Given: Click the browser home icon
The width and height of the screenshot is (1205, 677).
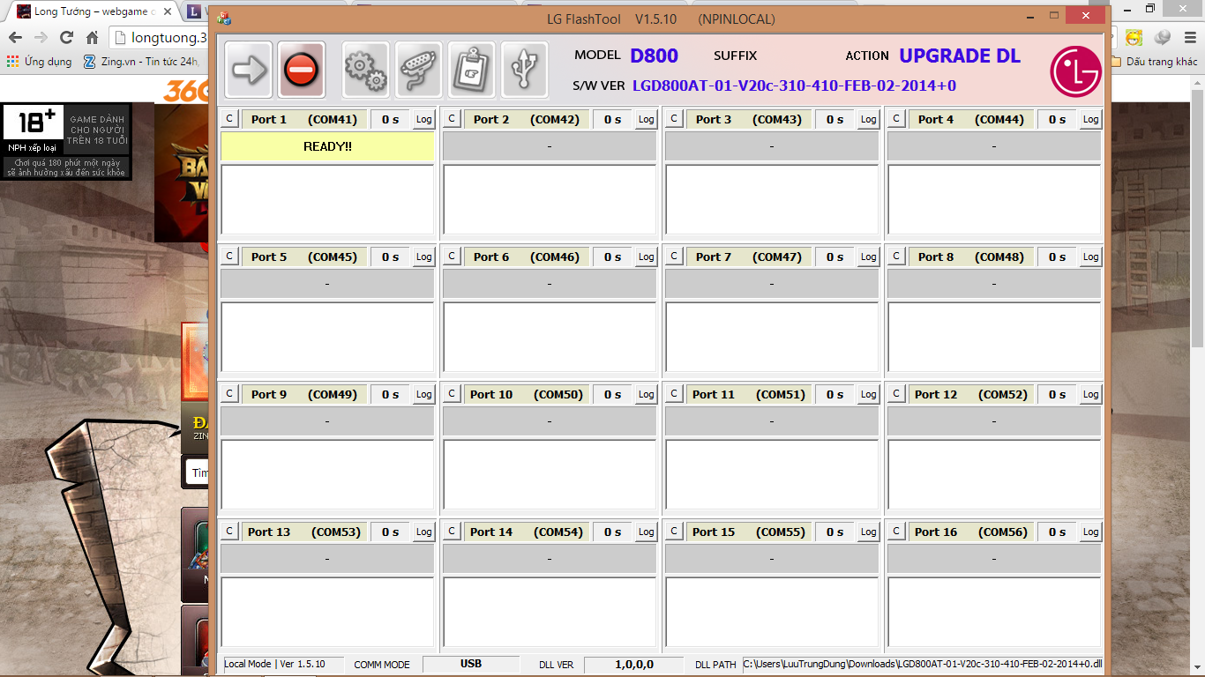Looking at the screenshot, I should pos(92,38).
